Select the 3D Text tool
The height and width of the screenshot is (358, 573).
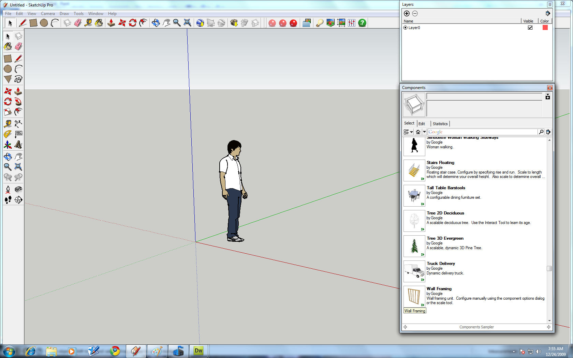click(x=18, y=145)
